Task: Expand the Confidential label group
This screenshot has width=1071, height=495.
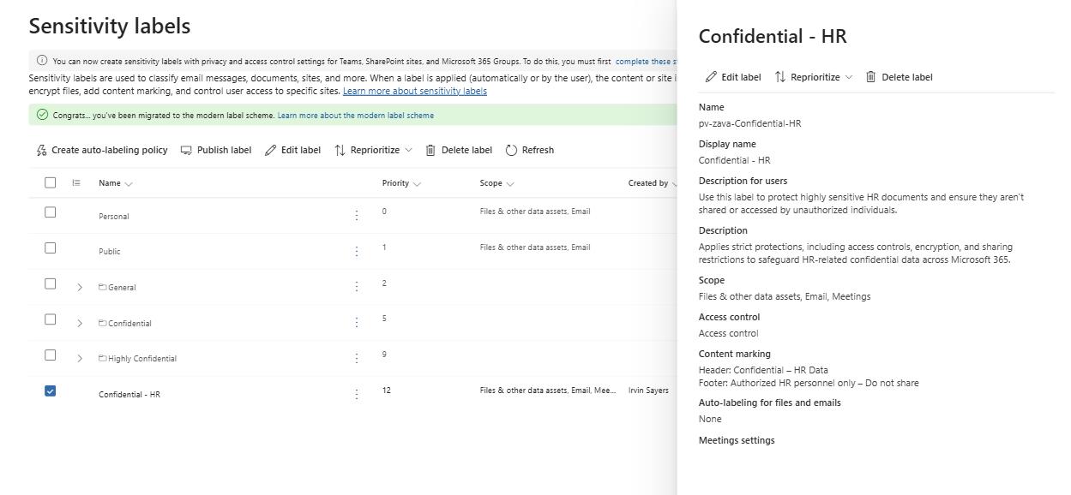Action: [x=80, y=324]
